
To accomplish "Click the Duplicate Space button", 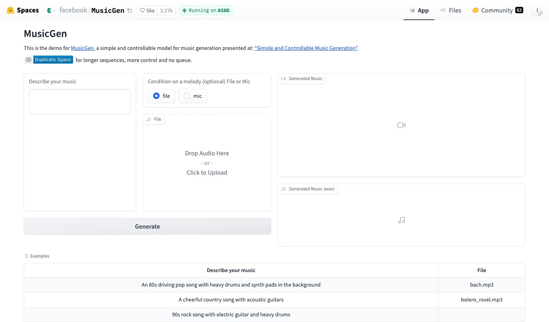I will coord(53,60).
